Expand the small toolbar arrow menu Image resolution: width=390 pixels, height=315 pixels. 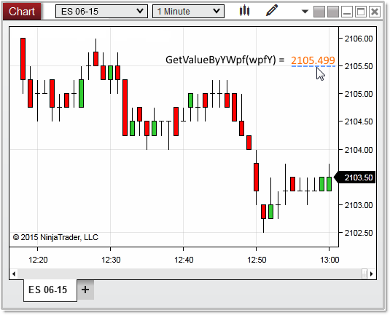[x=305, y=12]
